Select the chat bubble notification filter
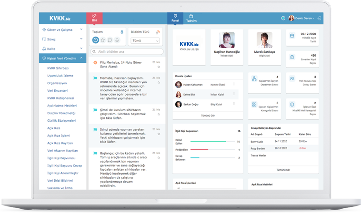 click(x=110, y=40)
